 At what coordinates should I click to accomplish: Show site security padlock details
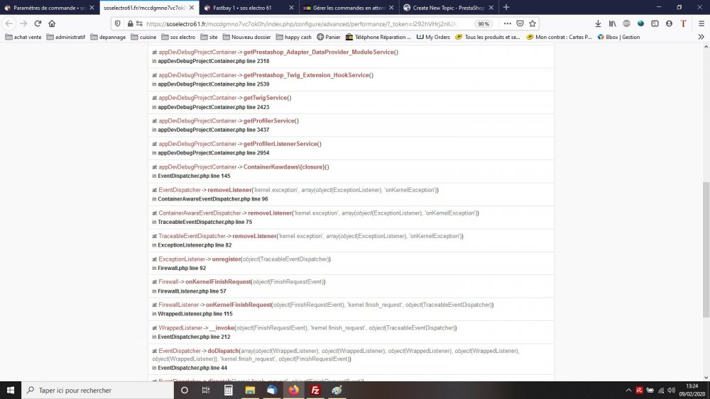tap(130, 23)
